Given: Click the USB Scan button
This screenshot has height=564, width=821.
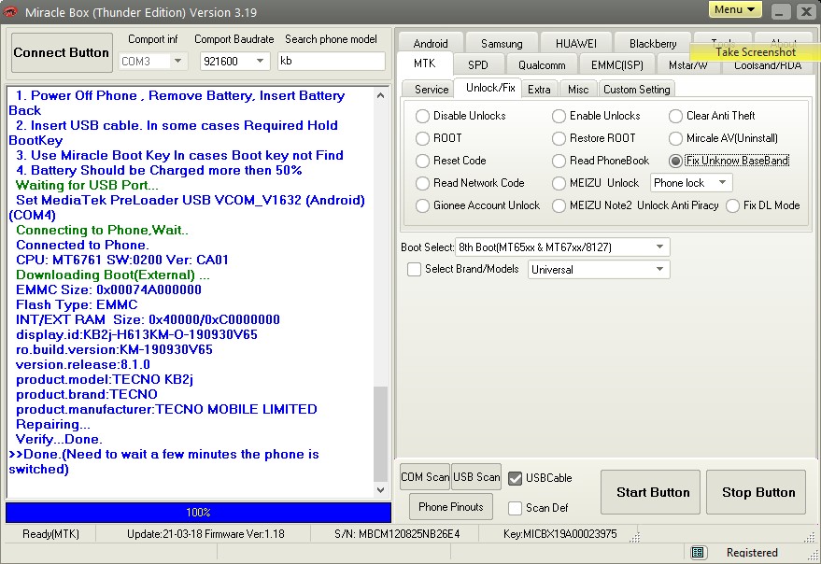Looking at the screenshot, I should tap(476, 477).
